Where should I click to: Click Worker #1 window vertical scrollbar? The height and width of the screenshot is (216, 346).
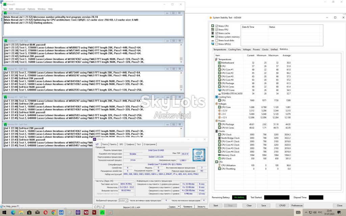pos(181,53)
